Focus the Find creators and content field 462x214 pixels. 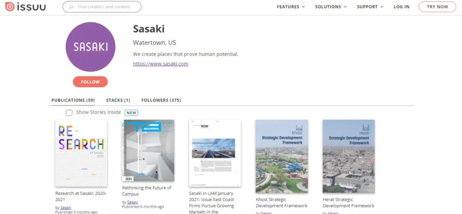pos(102,7)
